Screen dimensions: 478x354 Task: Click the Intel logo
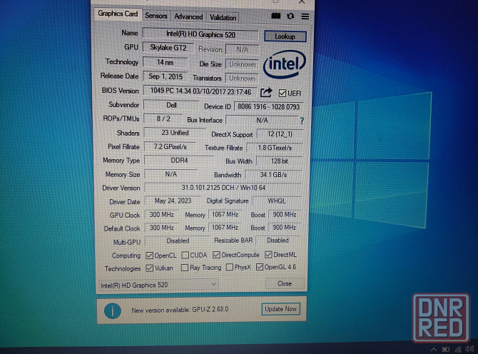[285, 64]
